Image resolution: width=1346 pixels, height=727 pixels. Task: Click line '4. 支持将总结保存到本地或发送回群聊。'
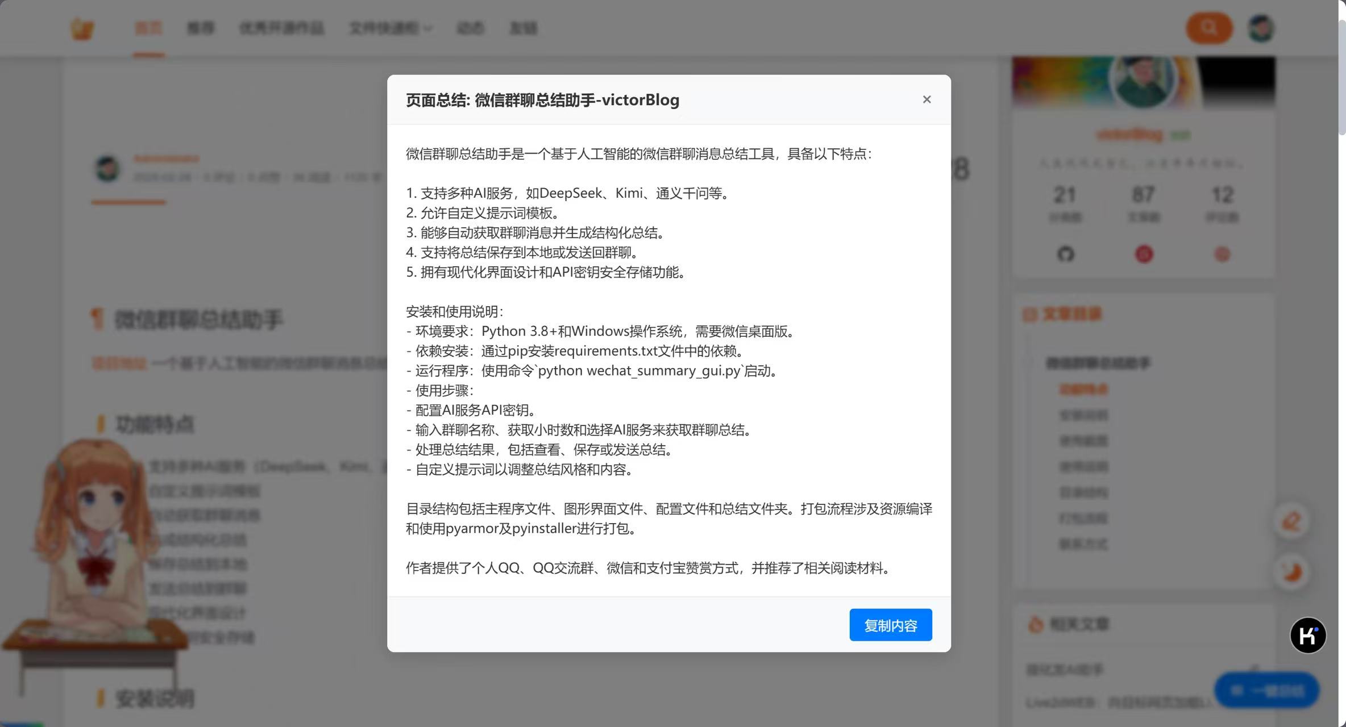click(x=523, y=252)
